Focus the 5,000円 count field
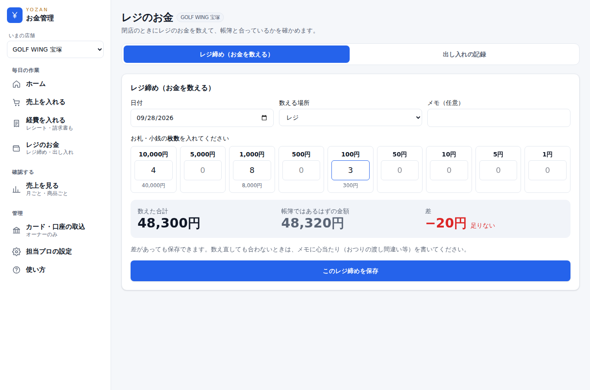Viewport: 590px width, 390px height. point(203,170)
